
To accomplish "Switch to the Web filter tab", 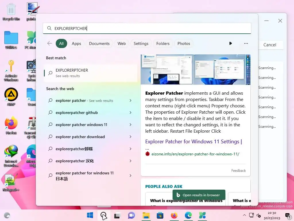I will pyautogui.click(x=121, y=43).
